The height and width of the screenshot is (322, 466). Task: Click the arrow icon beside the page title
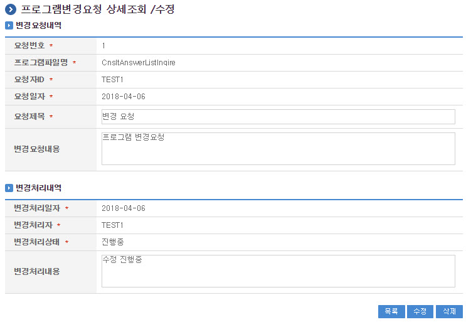pos(10,9)
